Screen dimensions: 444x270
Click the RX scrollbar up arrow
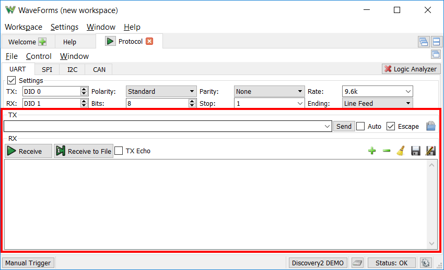click(x=432, y=165)
